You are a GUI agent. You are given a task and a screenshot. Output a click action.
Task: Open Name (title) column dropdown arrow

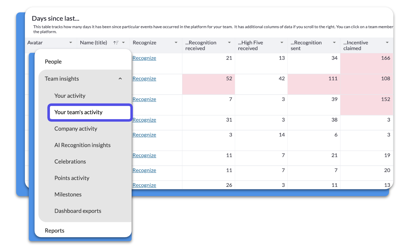(123, 43)
